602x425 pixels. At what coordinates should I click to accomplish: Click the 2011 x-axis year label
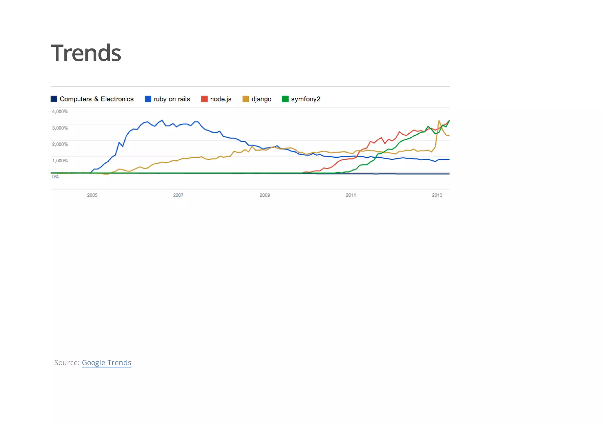[x=351, y=195]
